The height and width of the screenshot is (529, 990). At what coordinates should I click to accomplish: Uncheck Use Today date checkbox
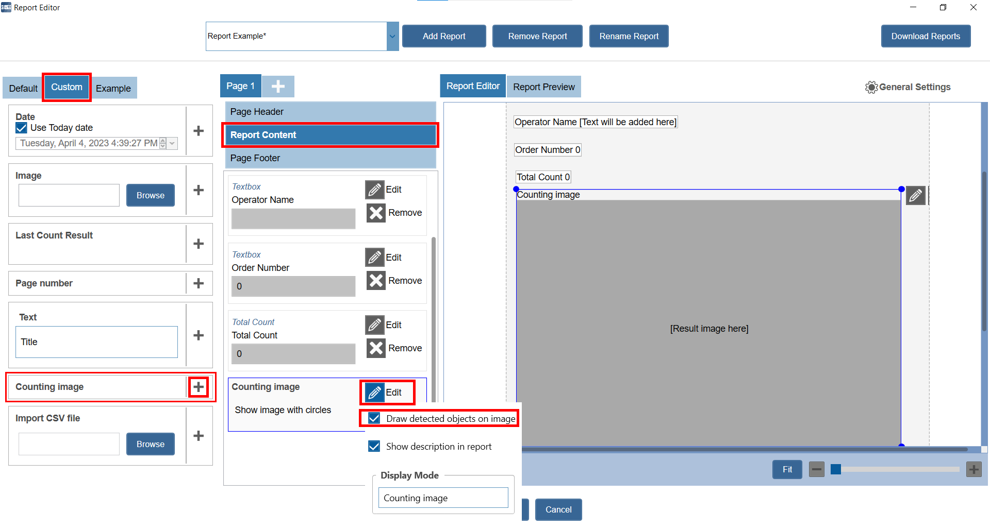point(22,128)
